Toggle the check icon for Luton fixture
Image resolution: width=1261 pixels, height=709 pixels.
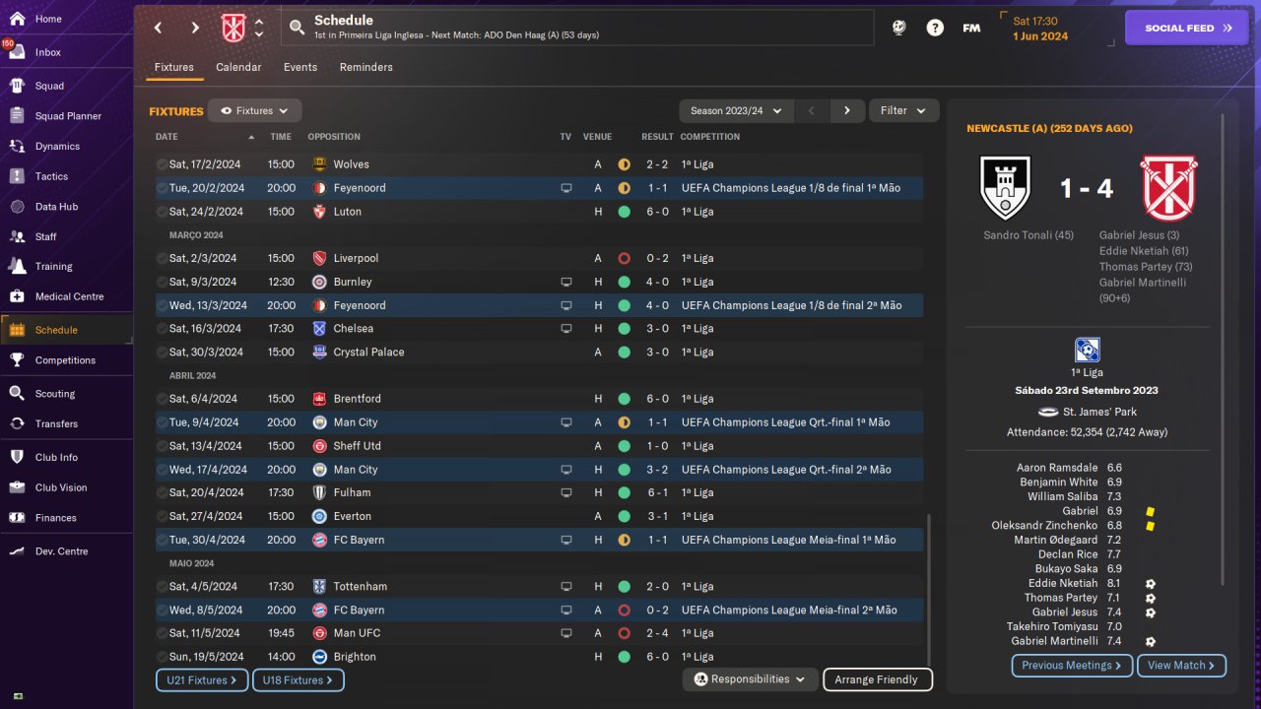tap(163, 212)
